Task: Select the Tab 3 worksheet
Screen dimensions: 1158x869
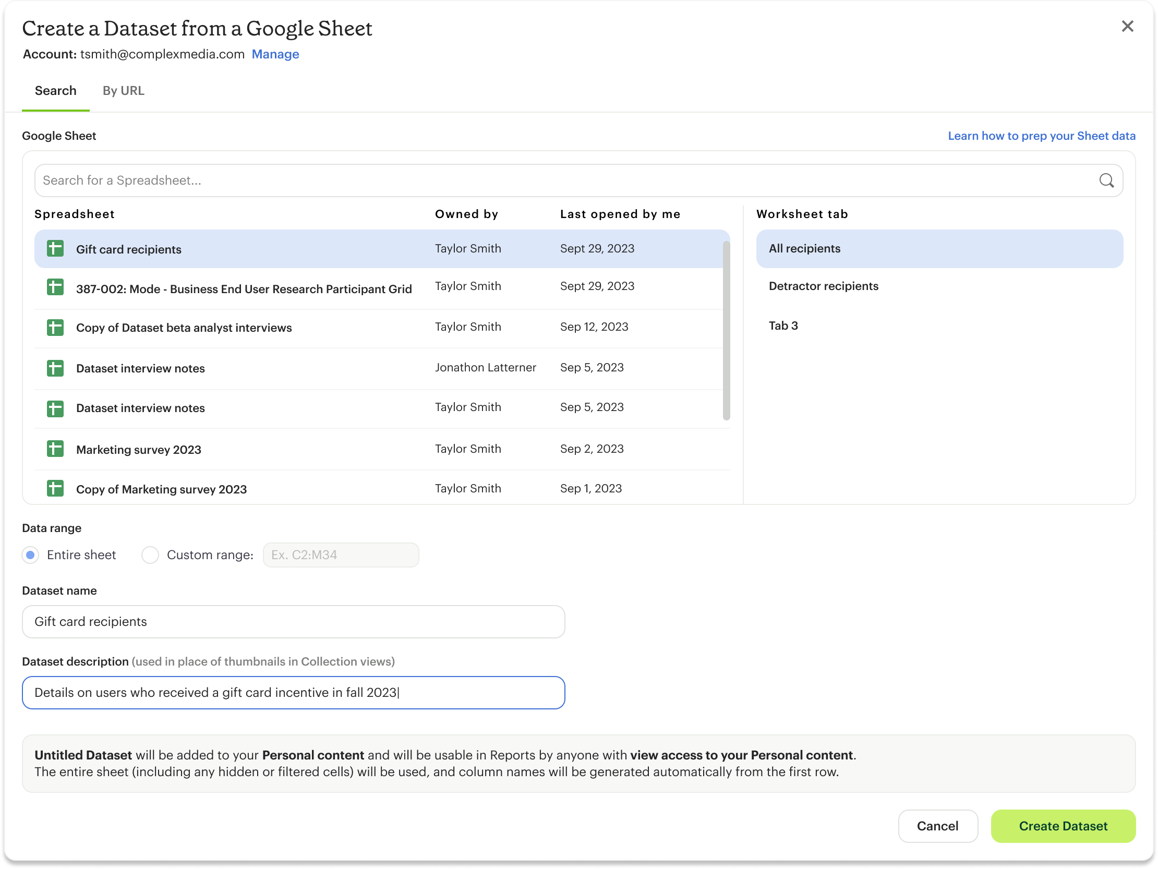Action: pos(782,326)
